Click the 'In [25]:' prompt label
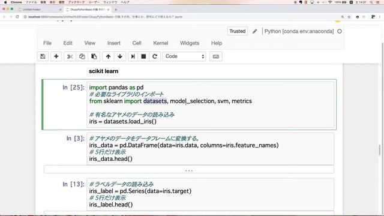Image resolution: width=384 pixels, height=216 pixels. pyautogui.click(x=73, y=88)
